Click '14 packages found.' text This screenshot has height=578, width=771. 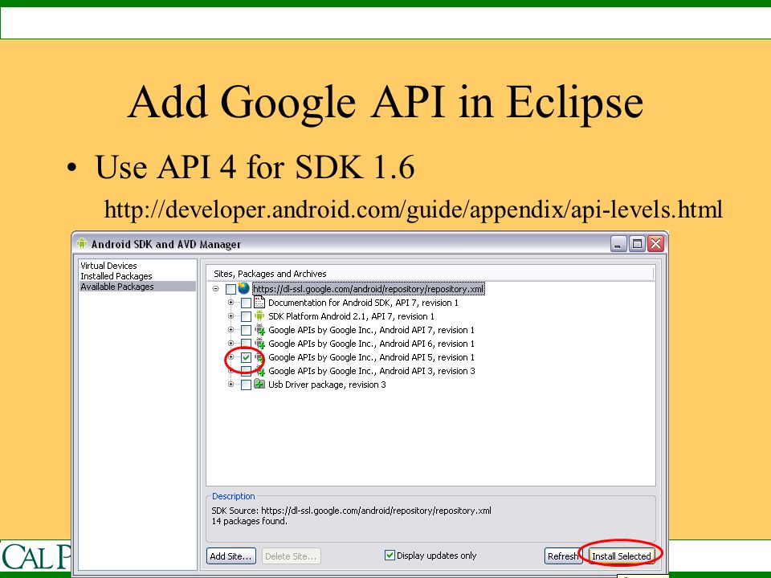click(x=249, y=521)
